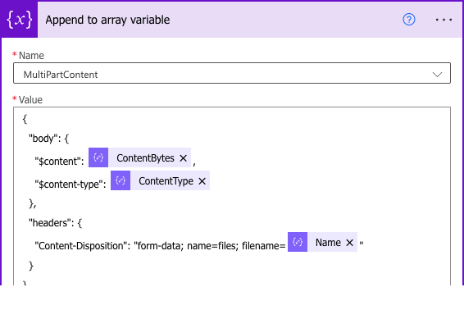Open the three-dot action menu
464x310 pixels.
click(444, 20)
